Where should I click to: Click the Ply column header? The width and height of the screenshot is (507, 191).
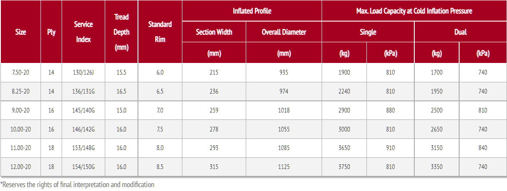[x=51, y=32]
